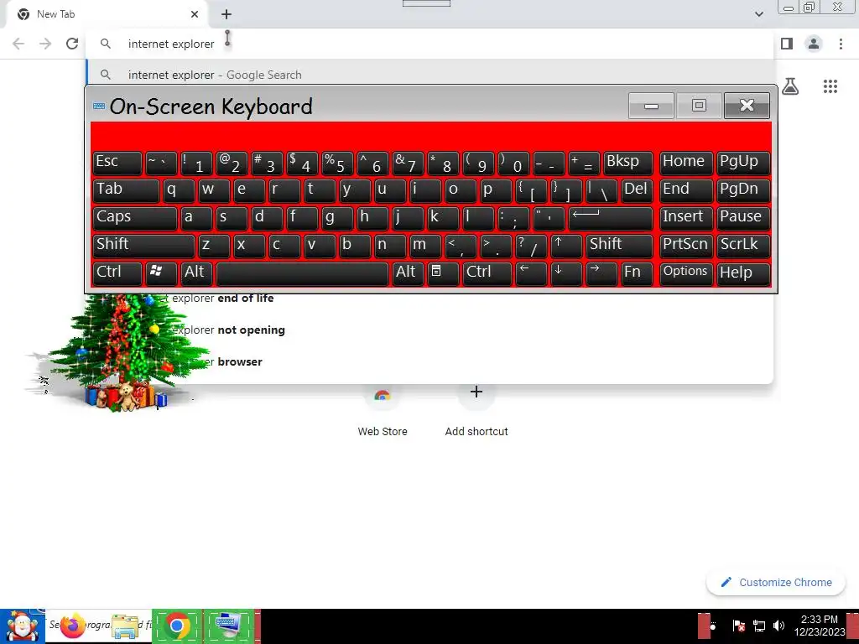Toggle the right Shift key on keyboard

(x=620, y=246)
